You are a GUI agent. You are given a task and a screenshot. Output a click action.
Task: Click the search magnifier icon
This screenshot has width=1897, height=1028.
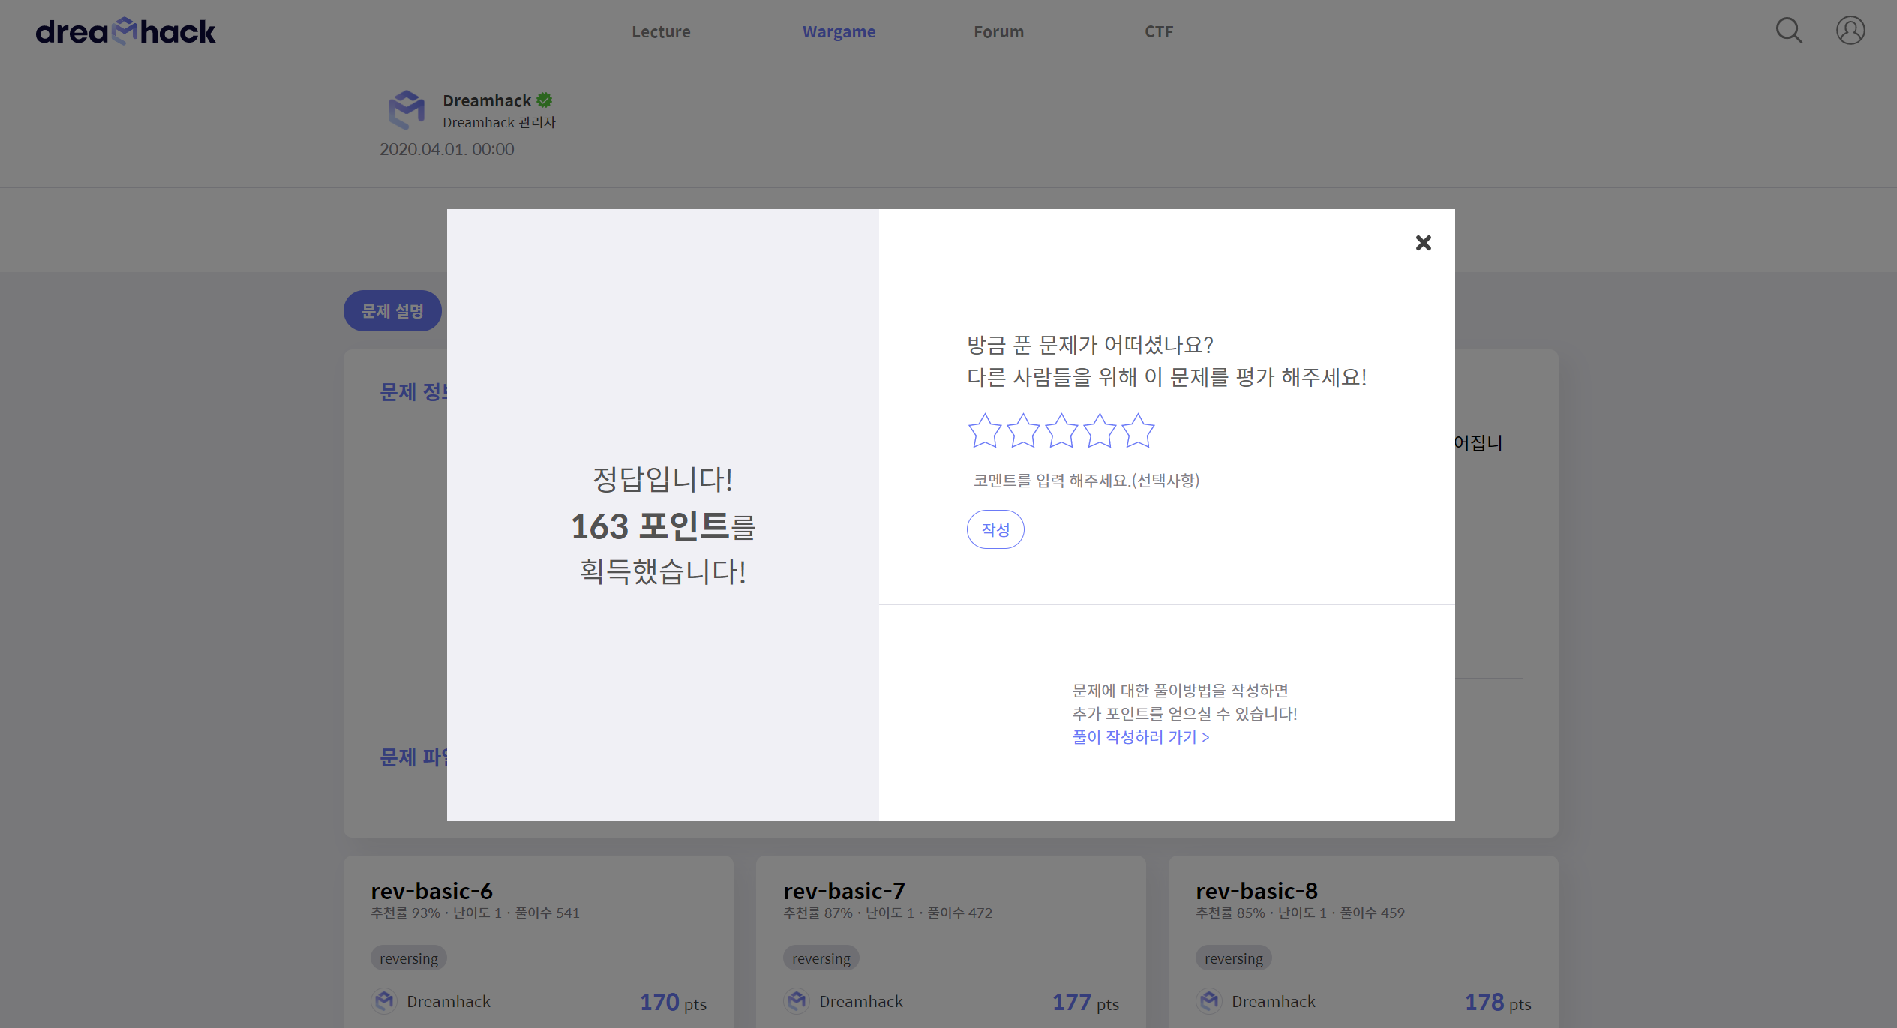click(x=1788, y=31)
